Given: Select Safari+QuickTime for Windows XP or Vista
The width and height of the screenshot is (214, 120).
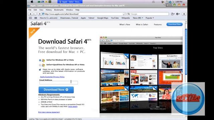Looking at the screenshot, I should 40,65.
